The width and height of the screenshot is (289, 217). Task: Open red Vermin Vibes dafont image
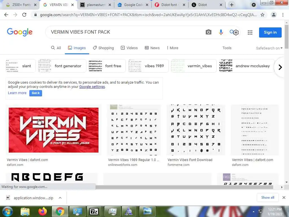pos(53,130)
